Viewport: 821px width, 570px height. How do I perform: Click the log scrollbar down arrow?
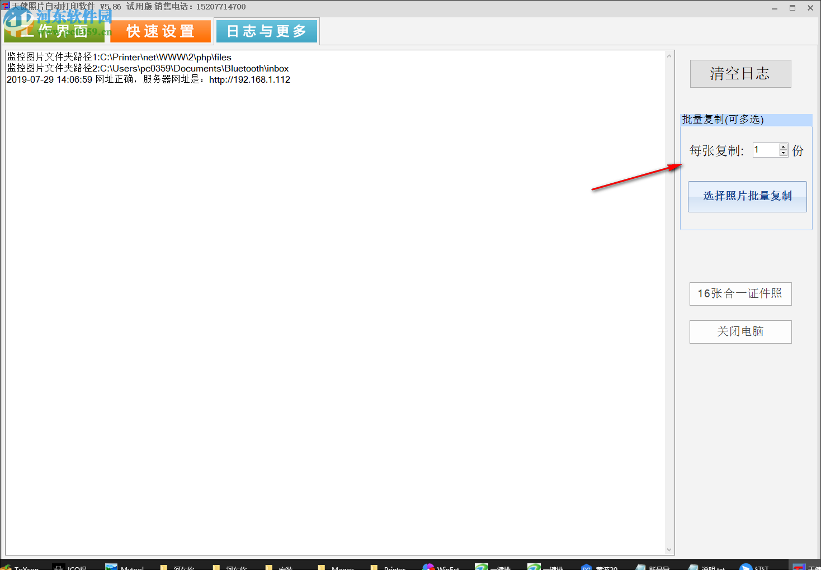pos(669,550)
